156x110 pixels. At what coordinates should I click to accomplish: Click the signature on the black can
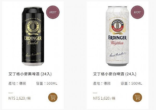pos(33,54)
